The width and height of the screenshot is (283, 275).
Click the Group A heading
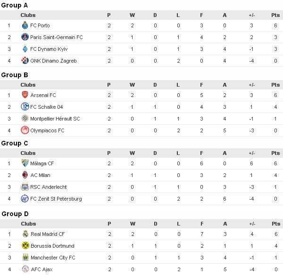15,5
